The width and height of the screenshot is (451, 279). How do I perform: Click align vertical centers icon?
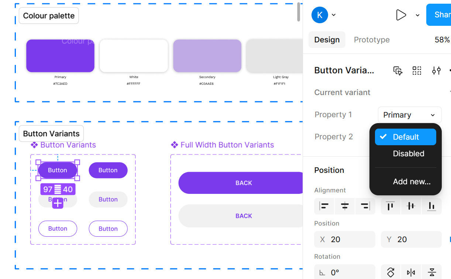pos(411,206)
